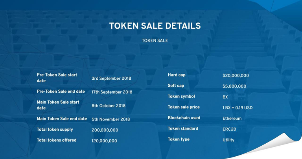Click the BX token symbol value
The height and width of the screenshot is (159, 302).
coord(225,97)
